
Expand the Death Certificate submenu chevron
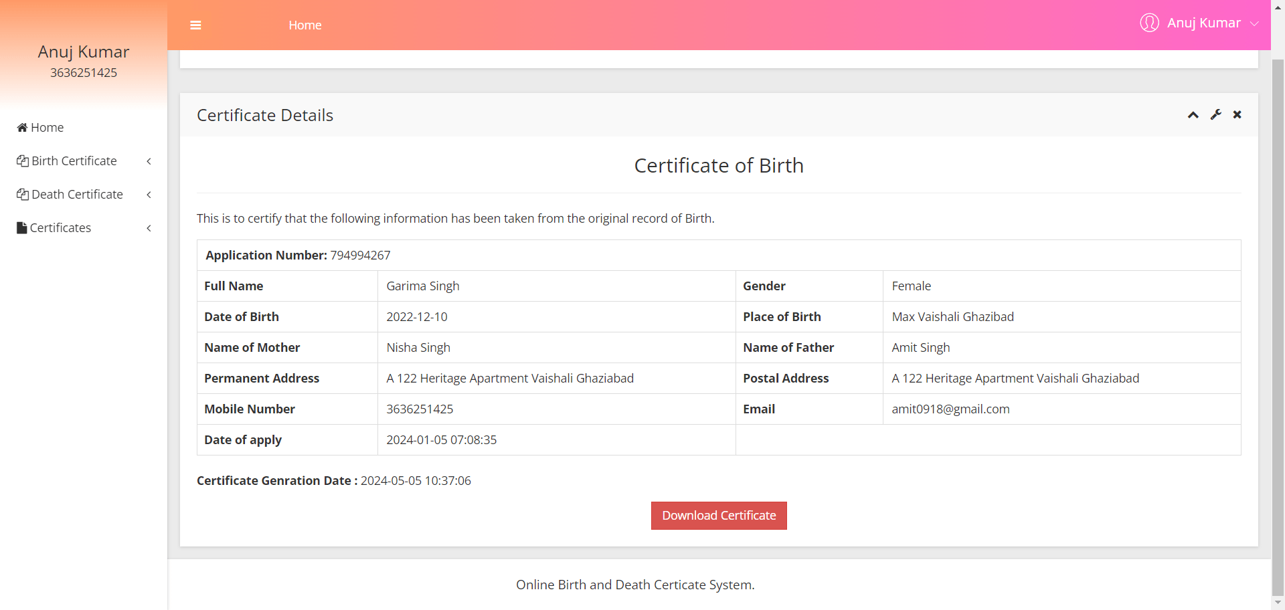(149, 195)
